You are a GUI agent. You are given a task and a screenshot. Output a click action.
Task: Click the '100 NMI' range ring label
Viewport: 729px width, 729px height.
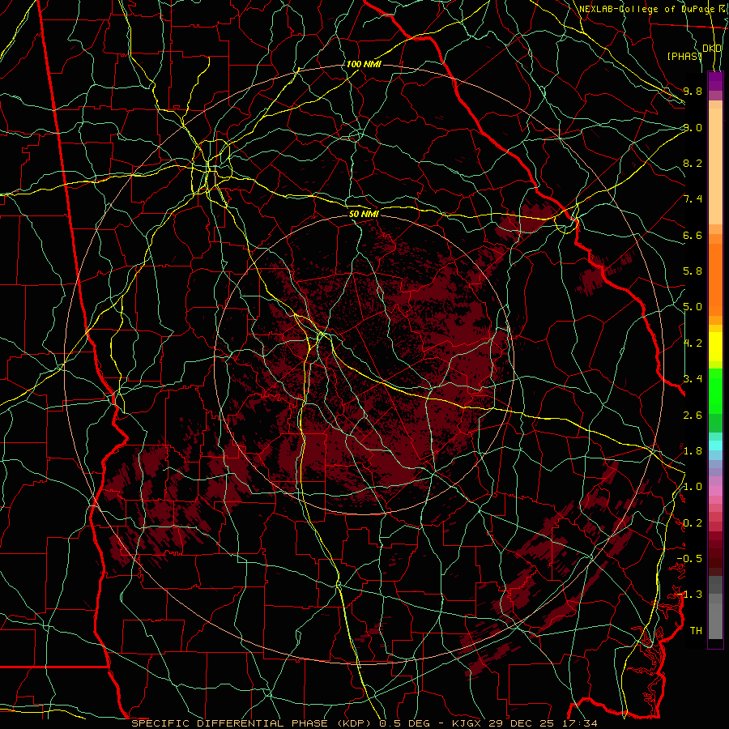364,64
